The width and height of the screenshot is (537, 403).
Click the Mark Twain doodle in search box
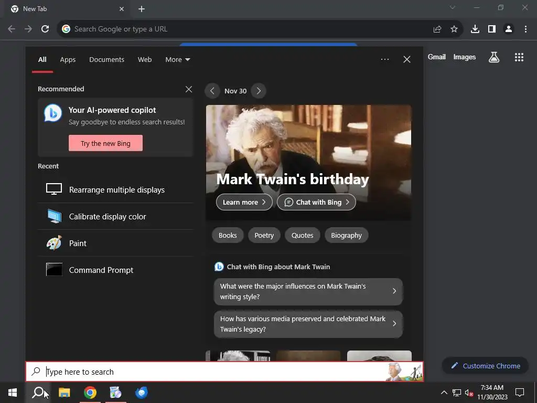pos(403,372)
